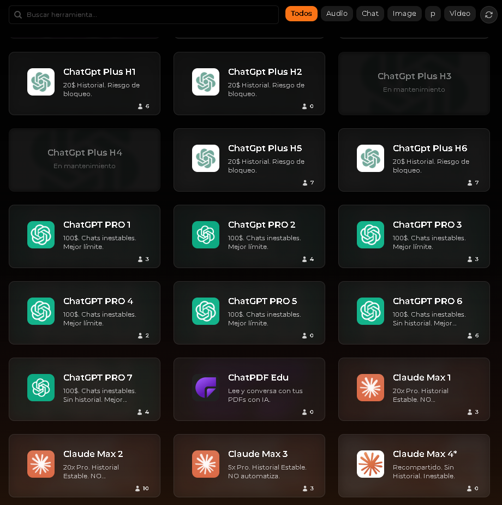Switch to the Chat filter
This screenshot has width=502, height=505.
click(x=370, y=14)
